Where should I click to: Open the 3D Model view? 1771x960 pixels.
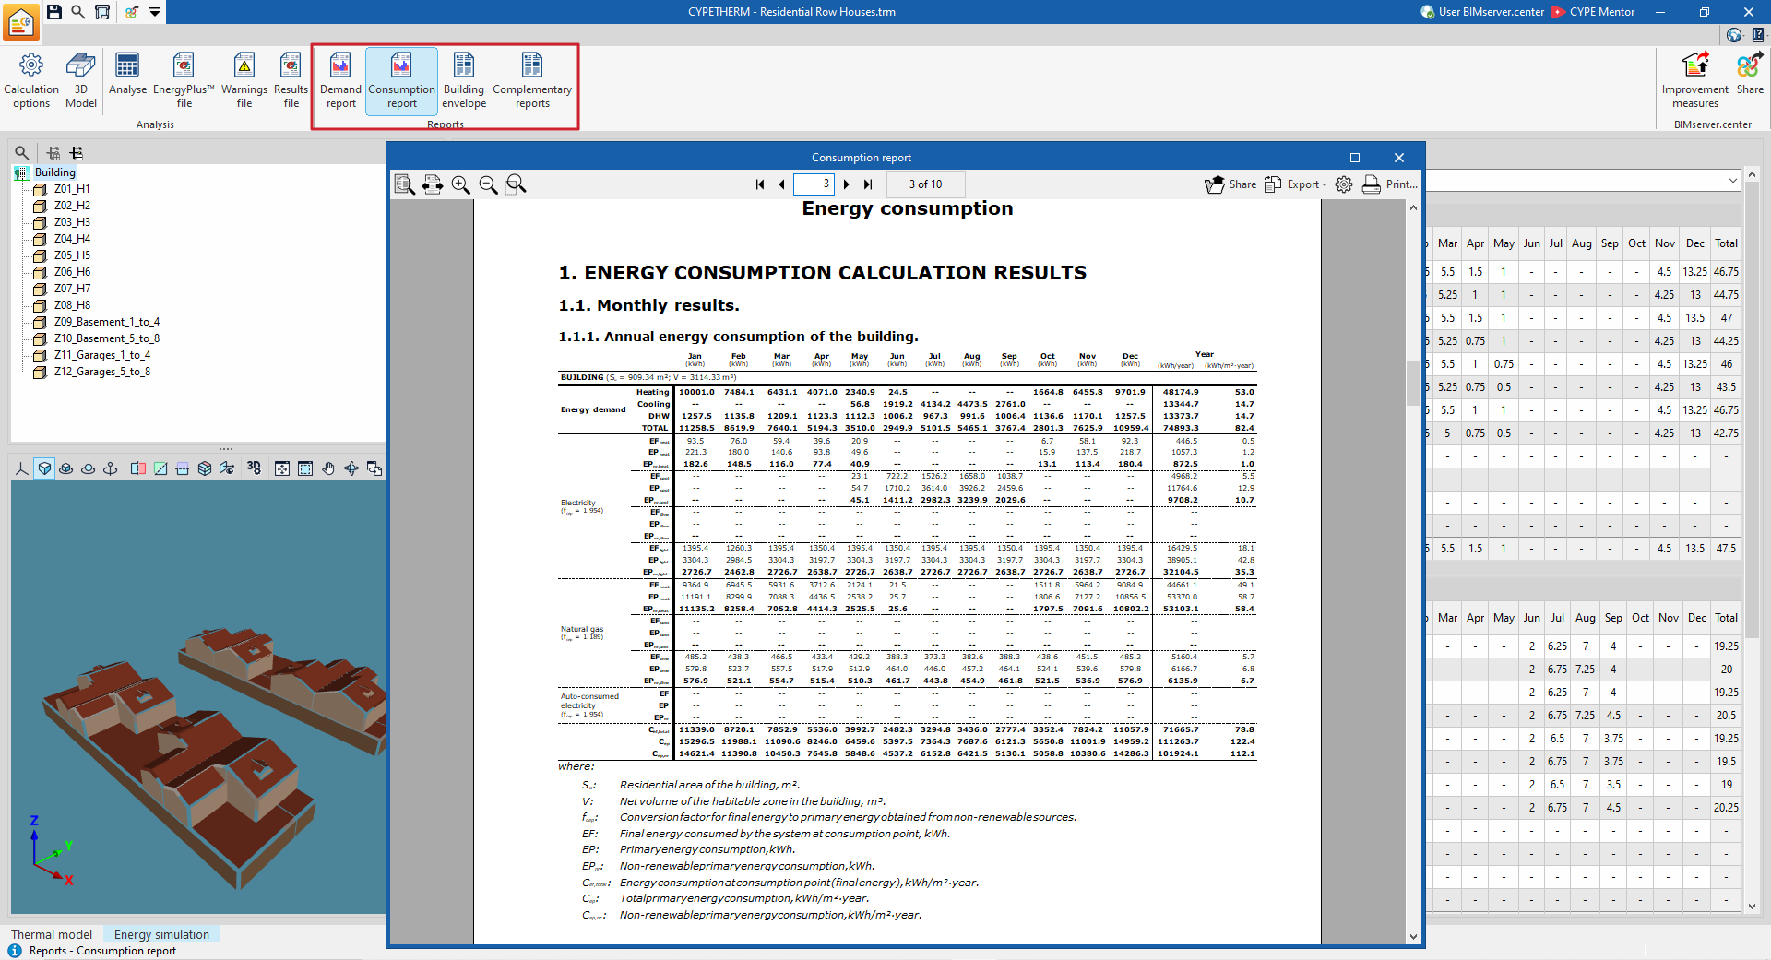[81, 81]
